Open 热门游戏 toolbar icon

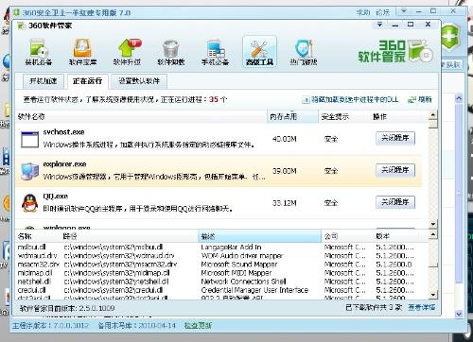pos(304,52)
